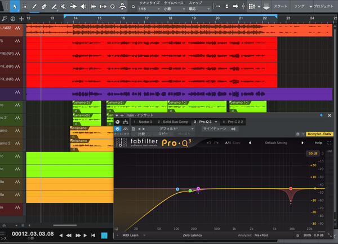This screenshot has width=338, height=244.
Task: Click the play button in transport
Action: point(85,236)
